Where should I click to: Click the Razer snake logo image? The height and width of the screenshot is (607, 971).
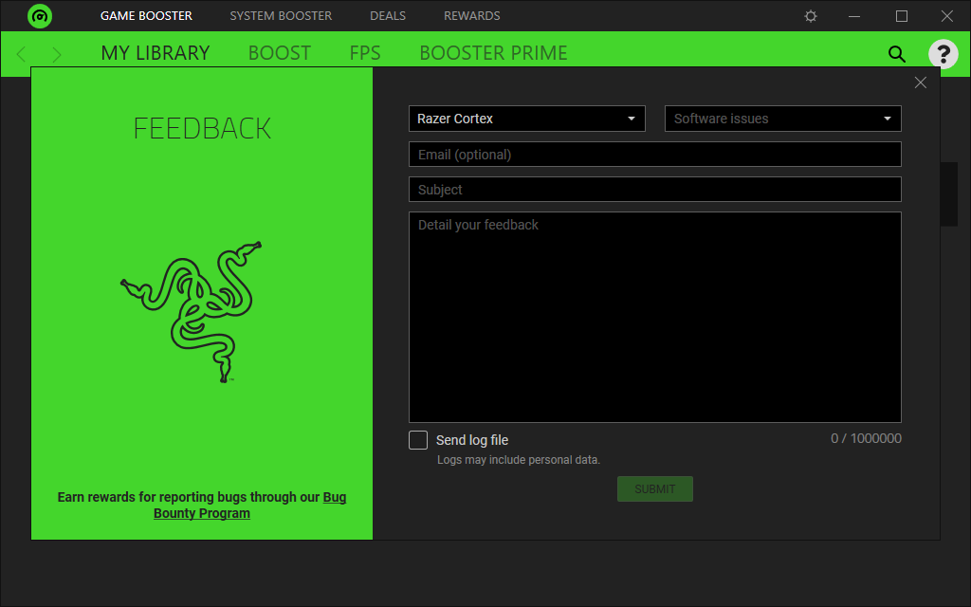192,311
